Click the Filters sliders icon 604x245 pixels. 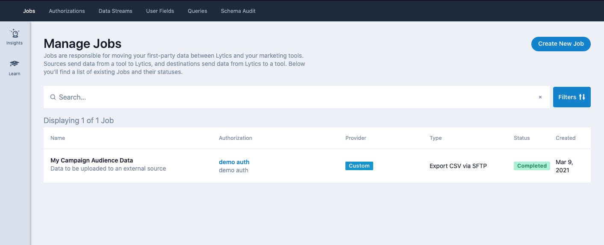[582, 97]
